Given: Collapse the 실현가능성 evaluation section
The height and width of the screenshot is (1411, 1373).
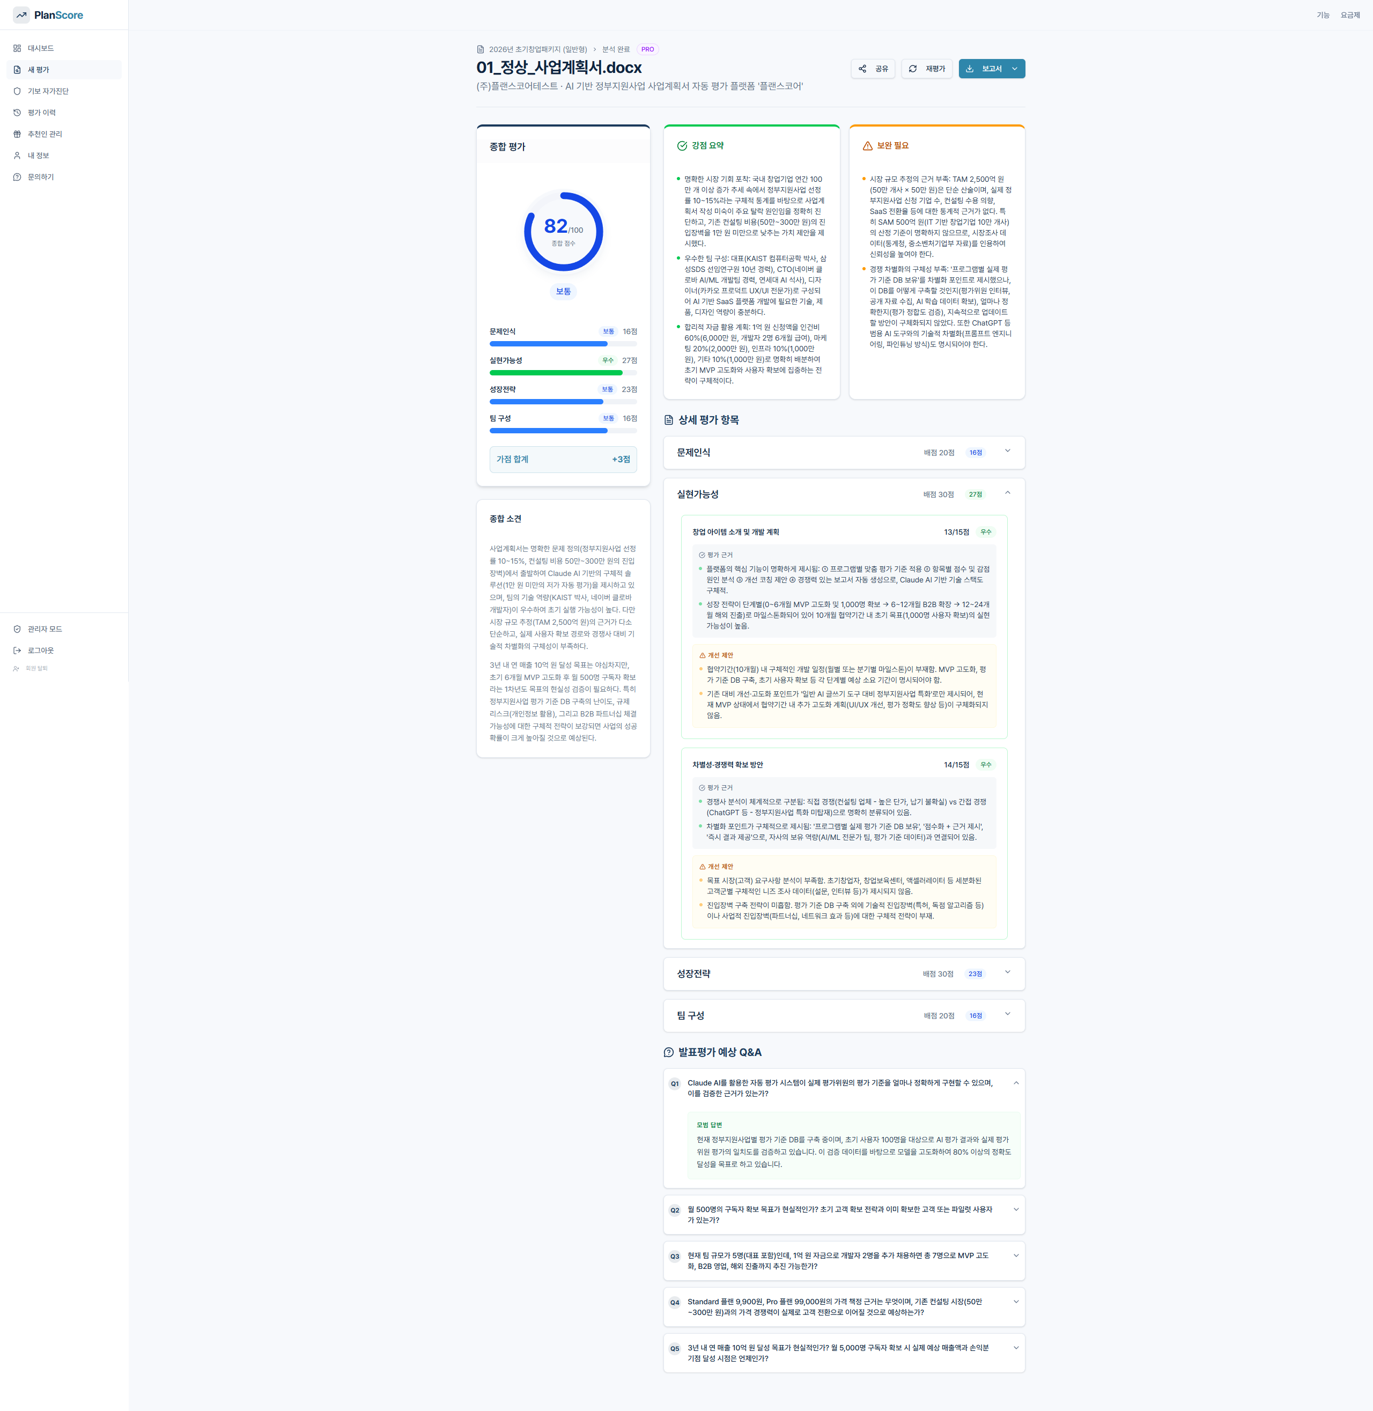Looking at the screenshot, I should coord(1007,493).
